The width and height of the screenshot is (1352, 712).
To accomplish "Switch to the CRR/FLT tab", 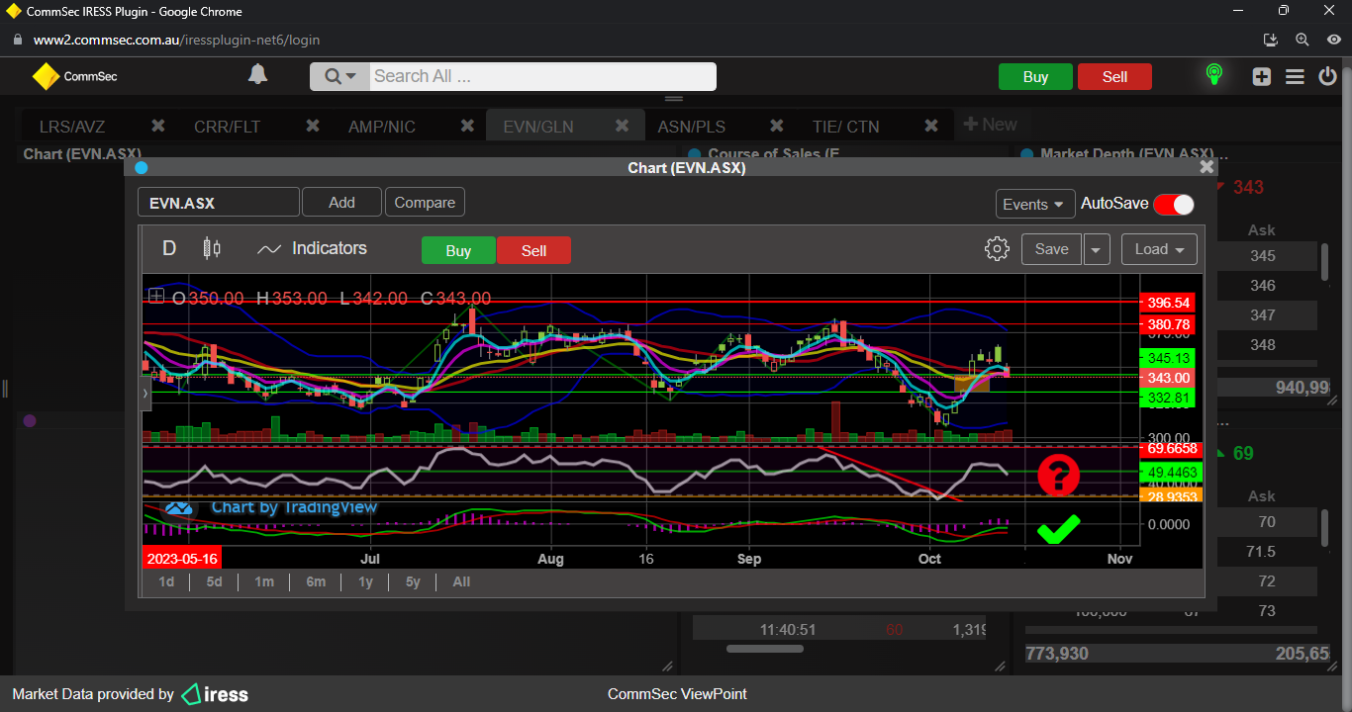I will (x=227, y=127).
